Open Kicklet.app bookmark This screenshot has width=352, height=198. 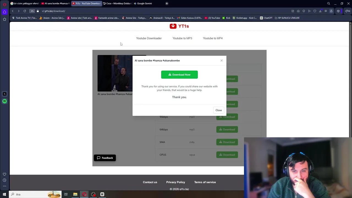[244, 18]
